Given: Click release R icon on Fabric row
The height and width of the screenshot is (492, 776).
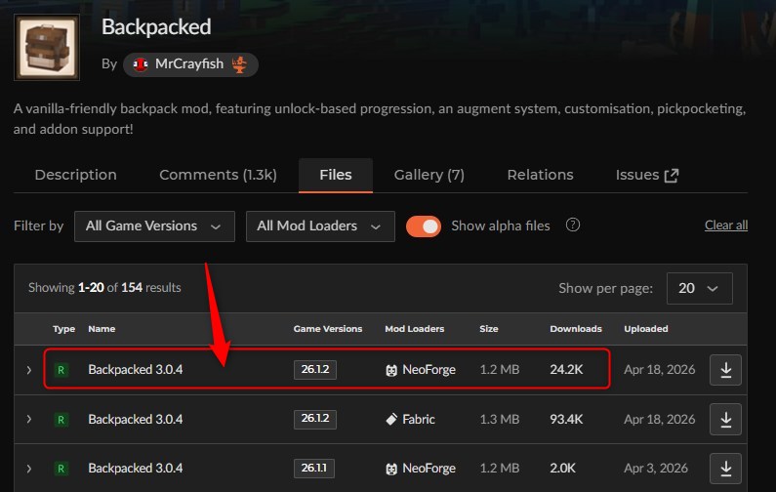Looking at the screenshot, I should click(x=61, y=420).
